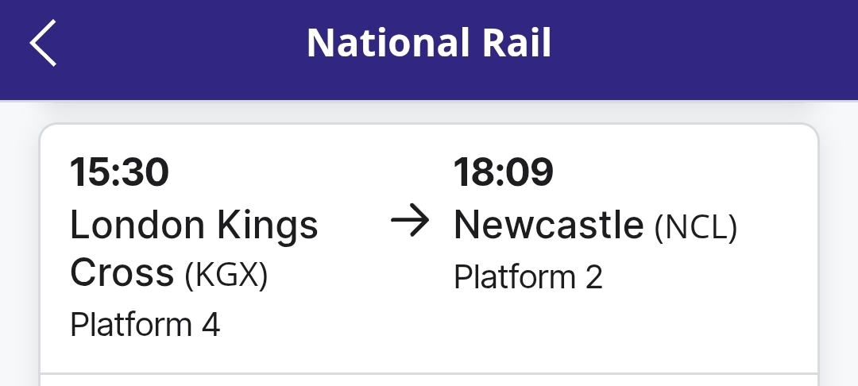Tap the Platform 4 label
Screen dimensions: 858x386
pyautogui.click(x=145, y=325)
